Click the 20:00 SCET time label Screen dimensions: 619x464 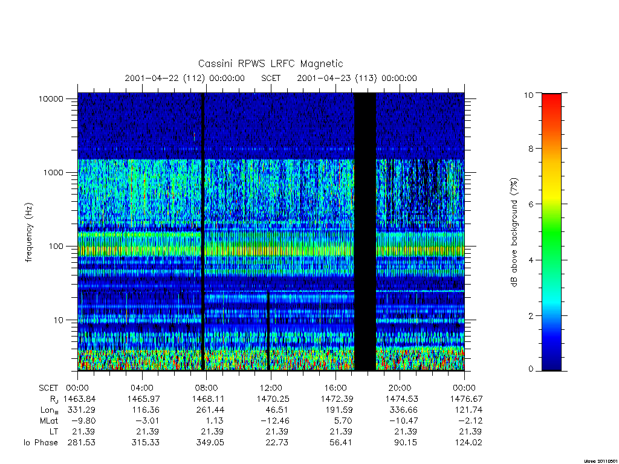click(400, 388)
